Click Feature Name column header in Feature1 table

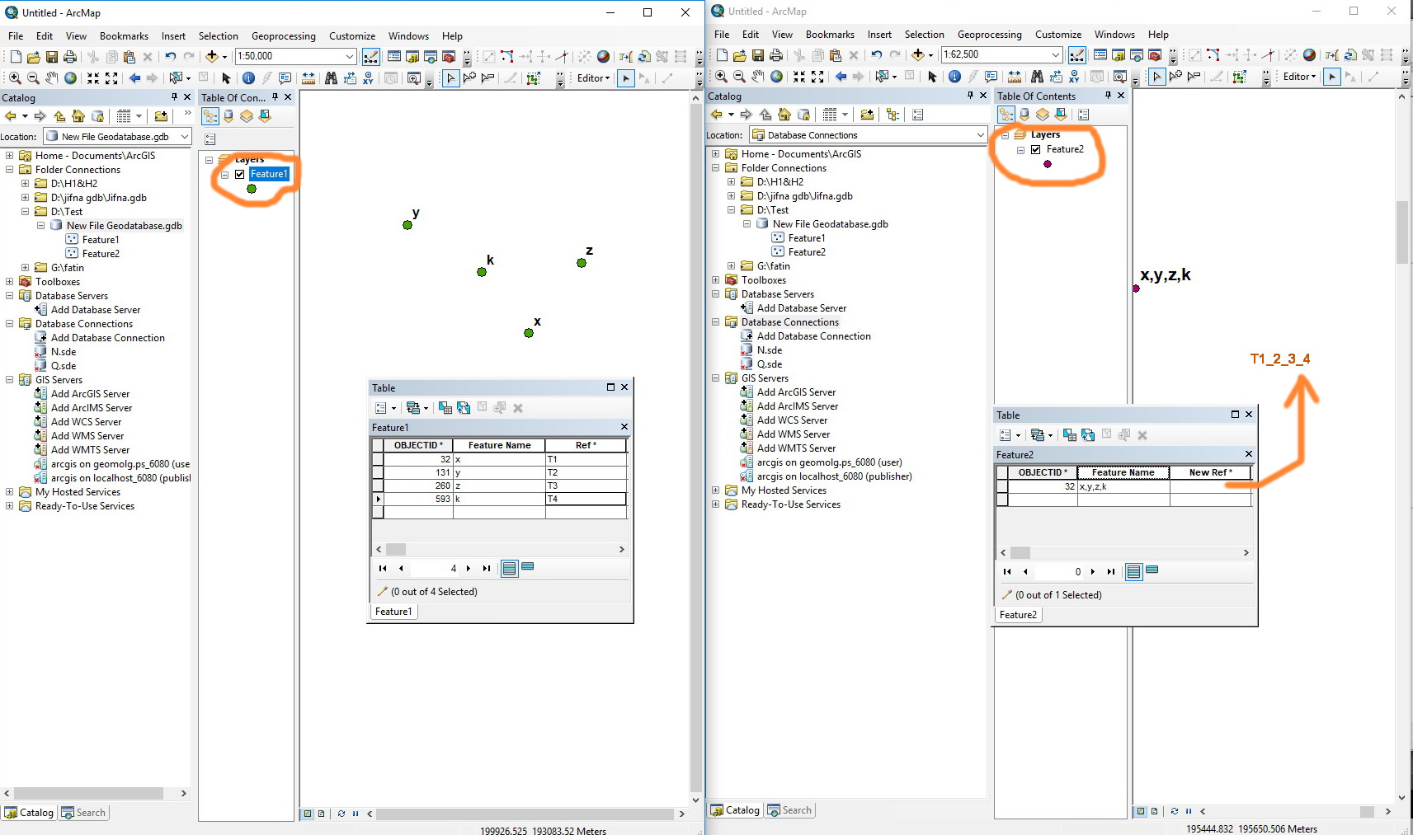pyautogui.click(x=499, y=445)
